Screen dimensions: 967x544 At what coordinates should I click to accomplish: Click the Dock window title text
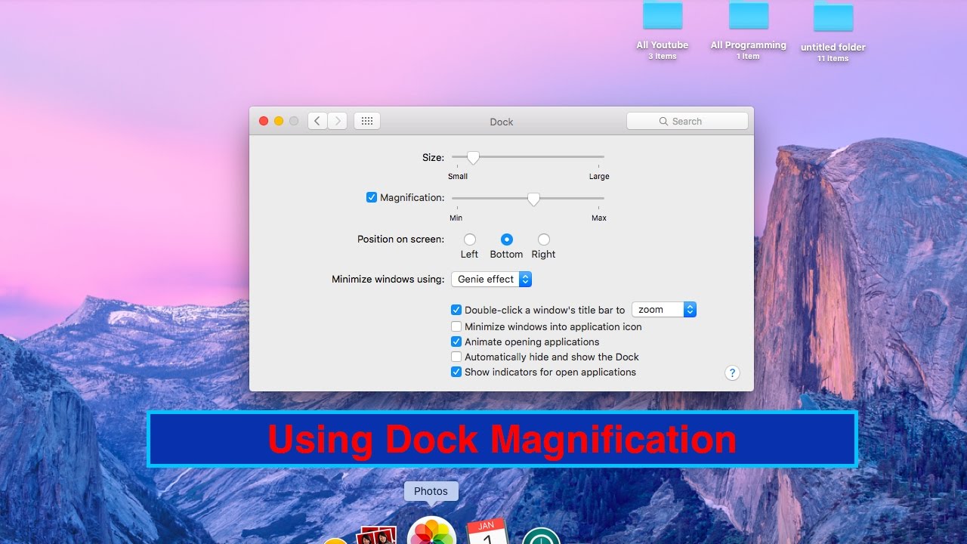(x=502, y=122)
